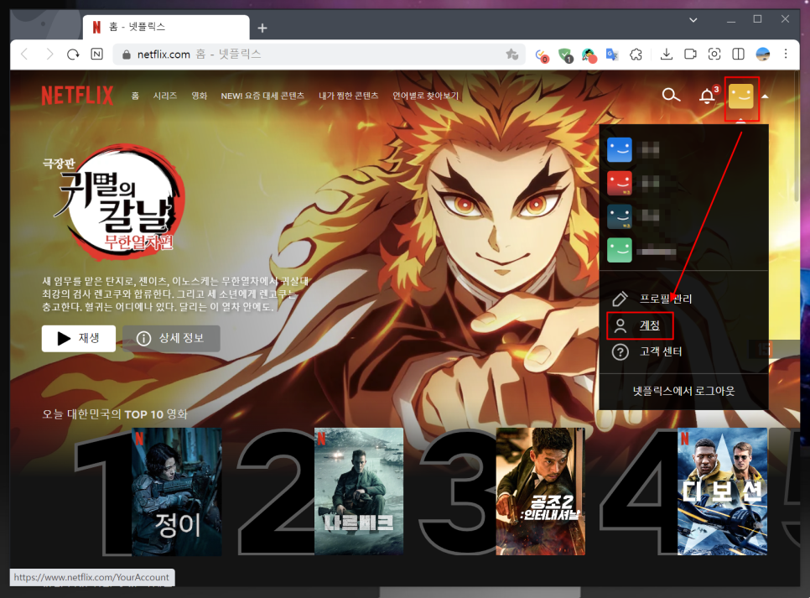Open the browser three-dot menu

[786, 54]
